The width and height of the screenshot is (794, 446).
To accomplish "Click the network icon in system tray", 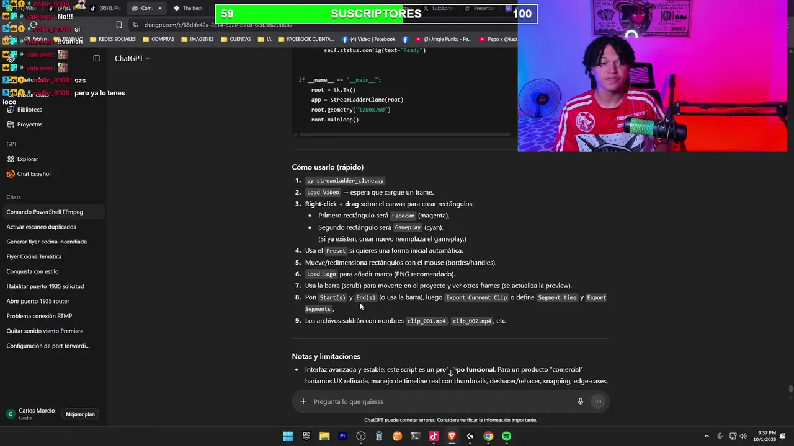I will 733,436.
